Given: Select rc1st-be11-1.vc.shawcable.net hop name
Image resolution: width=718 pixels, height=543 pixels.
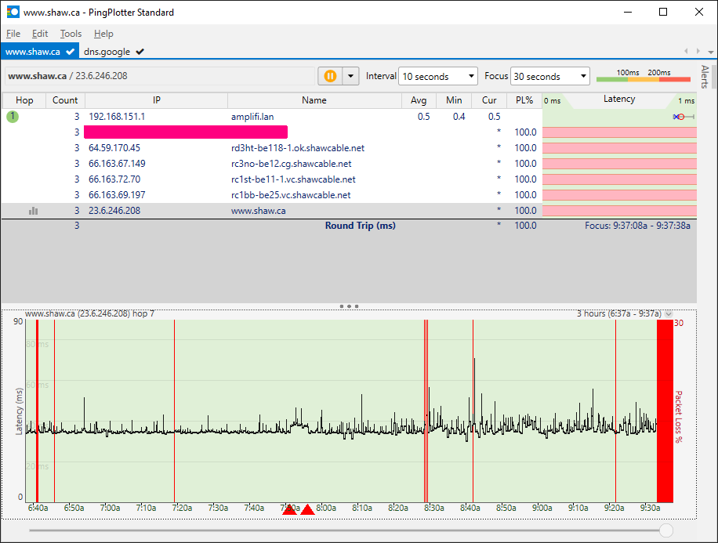Looking at the screenshot, I should tap(293, 179).
